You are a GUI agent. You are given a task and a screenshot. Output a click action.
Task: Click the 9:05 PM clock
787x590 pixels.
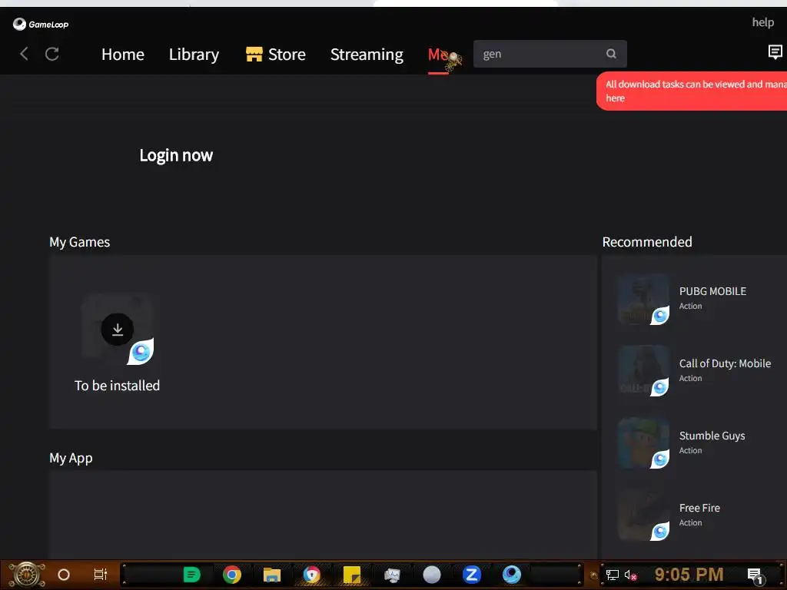click(x=689, y=575)
